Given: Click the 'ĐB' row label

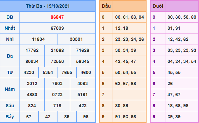Looking at the screenshot, I should pyautogui.click(x=10, y=17).
